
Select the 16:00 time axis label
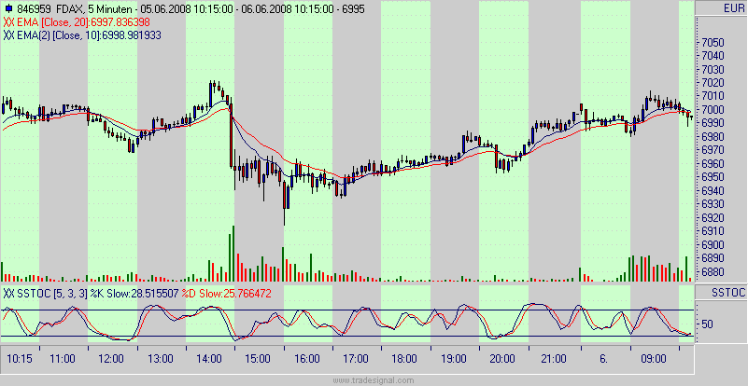[306, 359]
